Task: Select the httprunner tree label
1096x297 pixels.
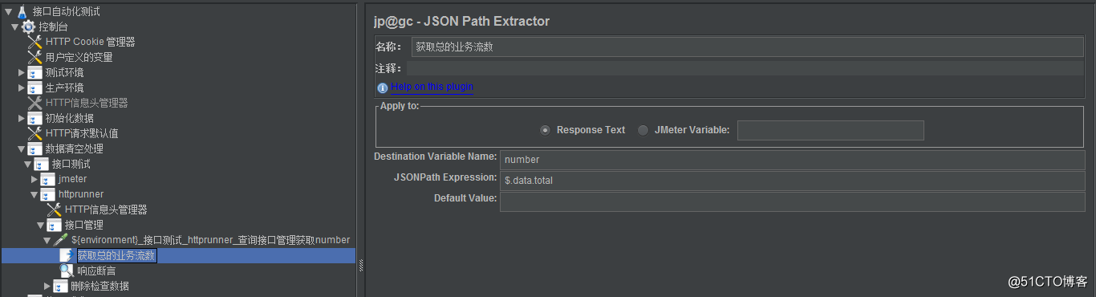Action: 80,194
